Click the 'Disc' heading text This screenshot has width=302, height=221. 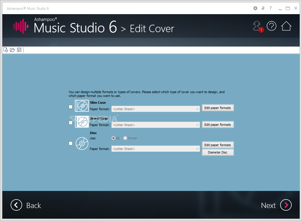[x=93, y=133]
